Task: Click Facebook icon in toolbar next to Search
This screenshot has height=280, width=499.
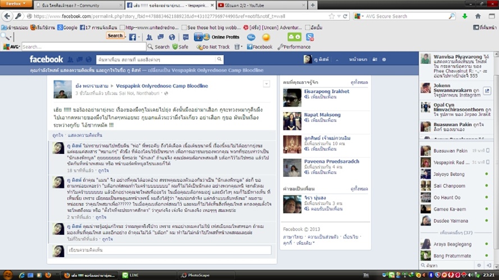Action: (x=132, y=37)
